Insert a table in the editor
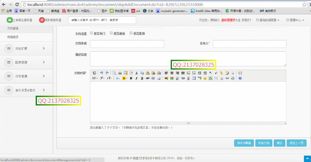The height and width of the screenshot is (162, 311). (x=194, y=78)
